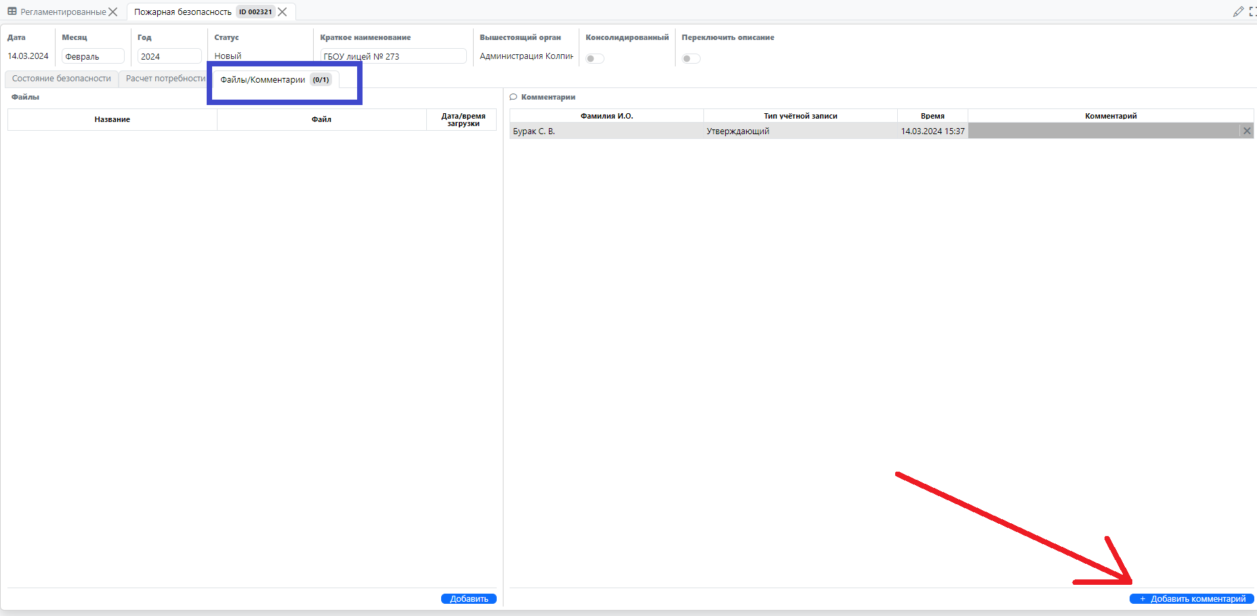Click the pencil edit icon
Image resolution: width=1257 pixels, height=616 pixels.
[x=1238, y=12]
